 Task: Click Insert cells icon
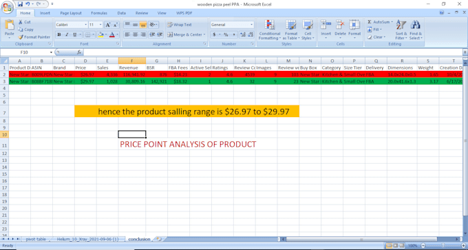point(326,25)
